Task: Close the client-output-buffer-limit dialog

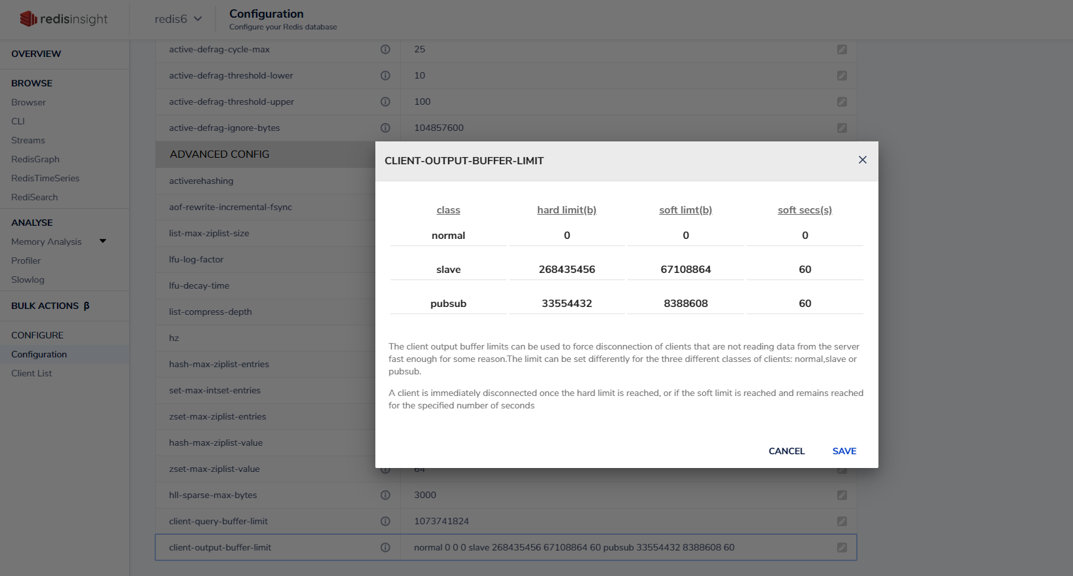Action: [863, 160]
